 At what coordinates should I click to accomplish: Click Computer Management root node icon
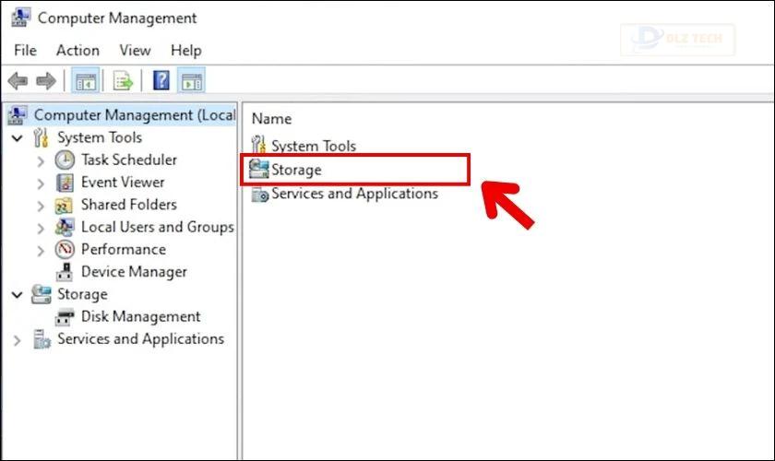tap(18, 115)
